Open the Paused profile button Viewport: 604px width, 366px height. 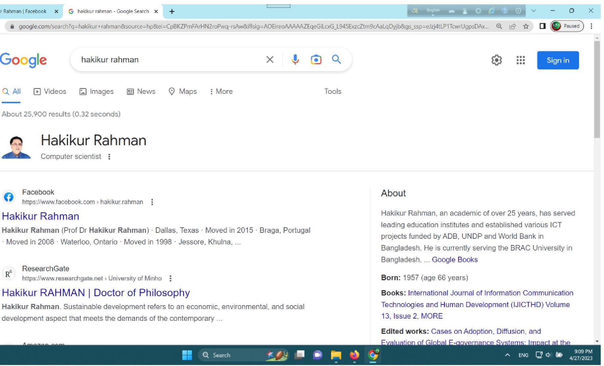(567, 26)
